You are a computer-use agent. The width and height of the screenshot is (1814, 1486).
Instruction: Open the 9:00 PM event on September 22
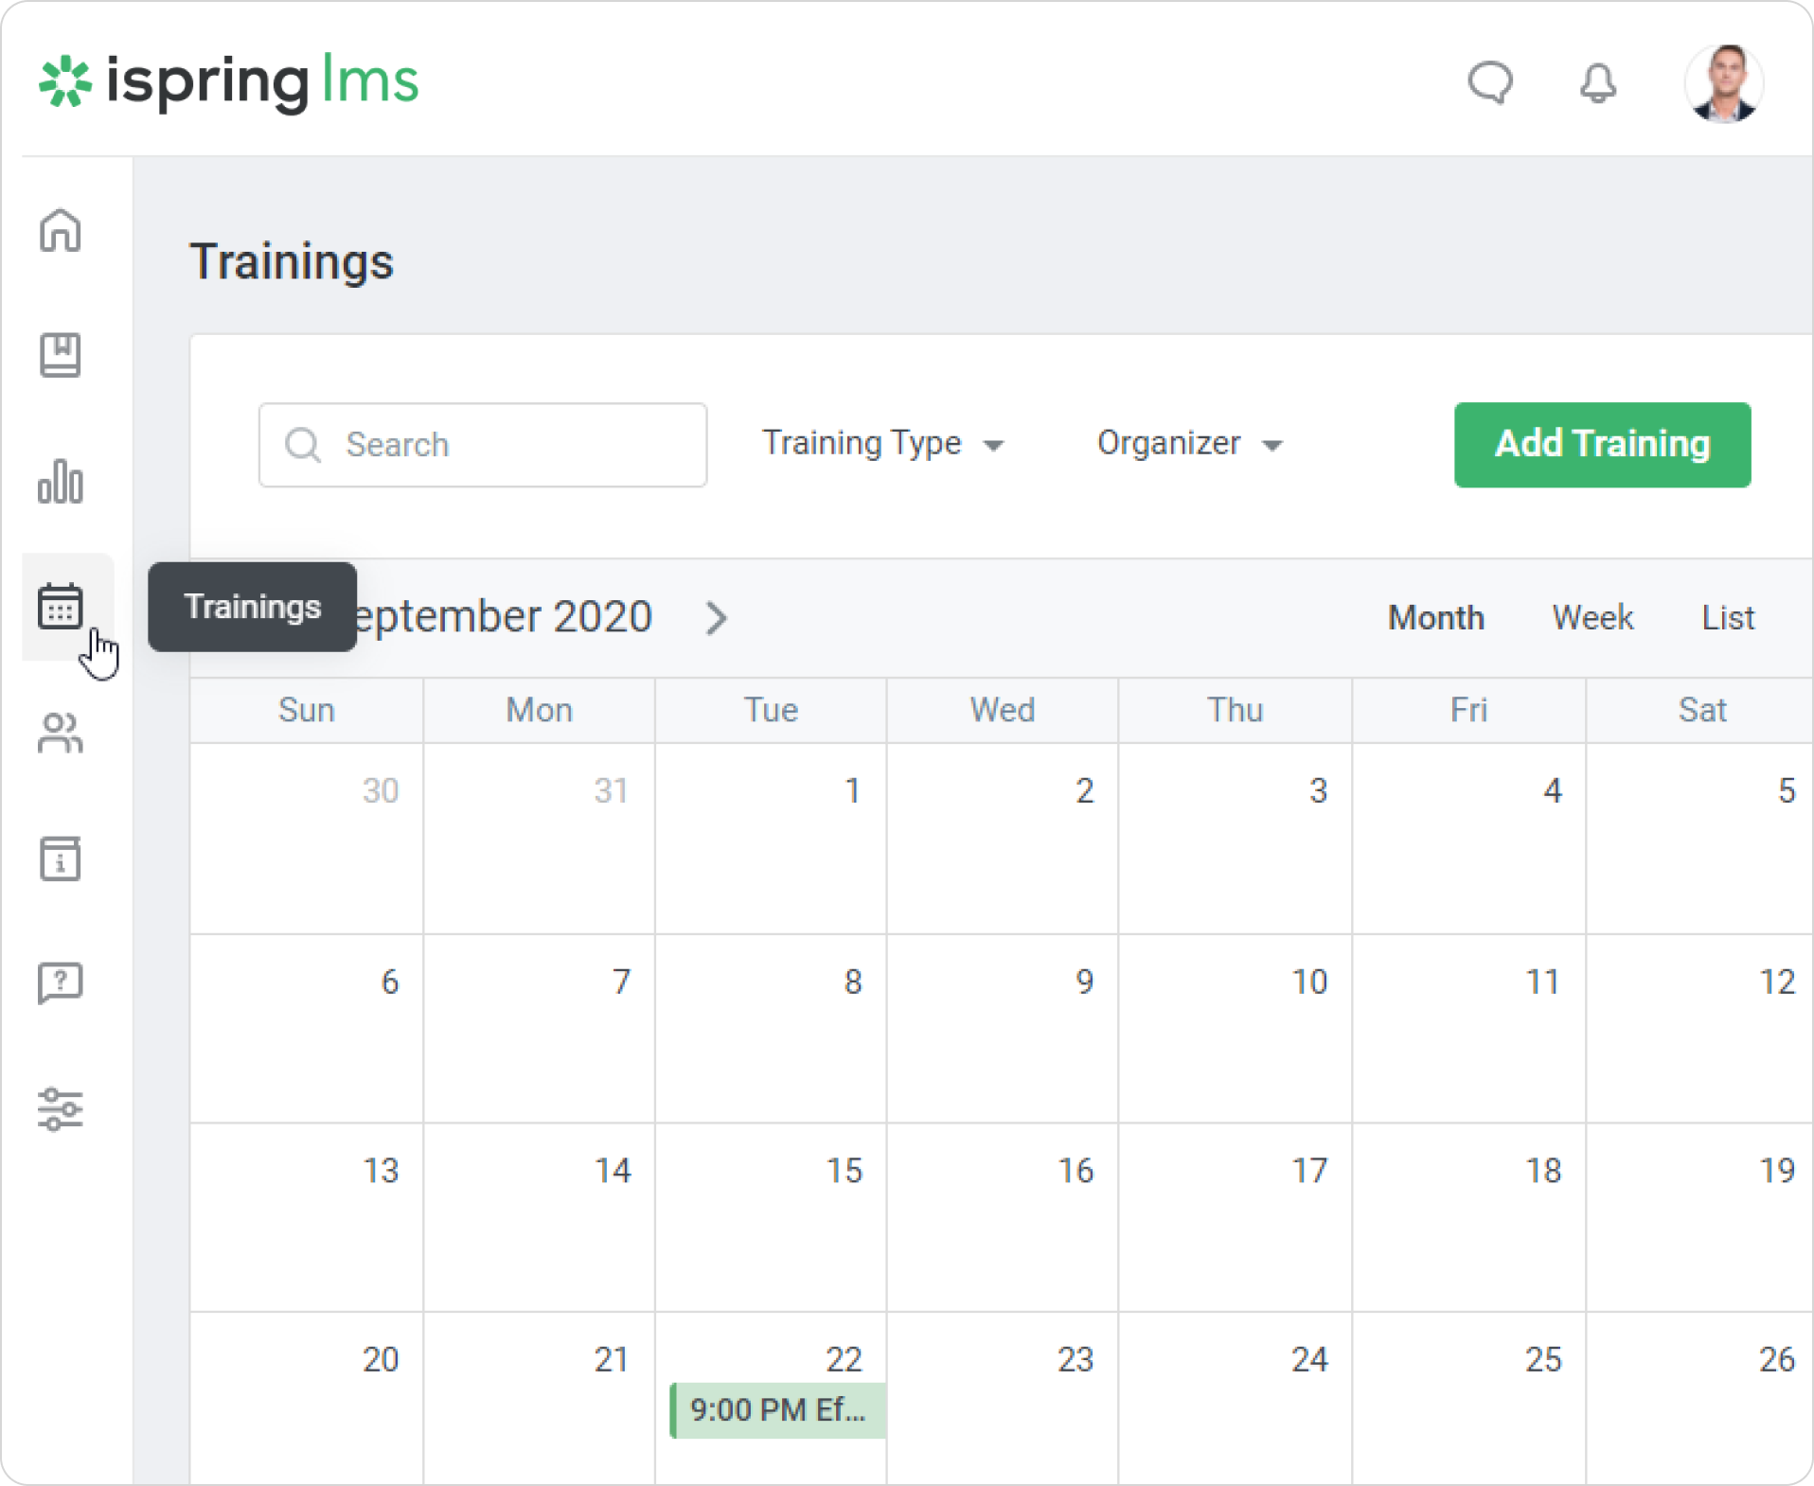[777, 1410]
